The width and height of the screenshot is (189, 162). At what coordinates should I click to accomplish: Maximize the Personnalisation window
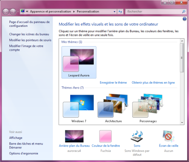coord(172,2)
